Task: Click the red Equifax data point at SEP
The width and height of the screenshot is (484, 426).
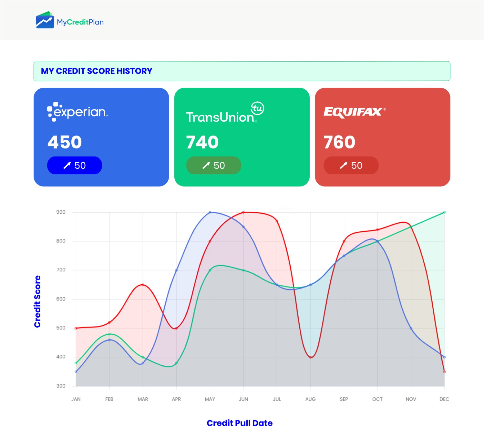Action: coord(344,241)
